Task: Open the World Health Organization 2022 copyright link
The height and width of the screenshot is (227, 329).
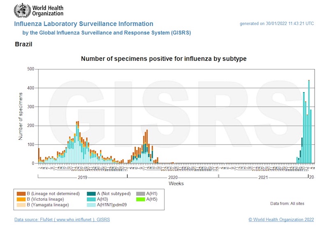Action: 281,220
